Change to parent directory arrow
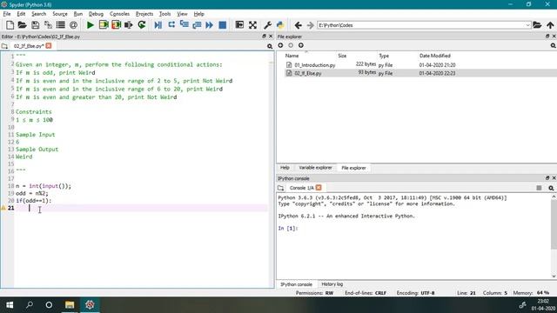Viewport: 557px width, 313px height. pyautogui.click(x=550, y=25)
